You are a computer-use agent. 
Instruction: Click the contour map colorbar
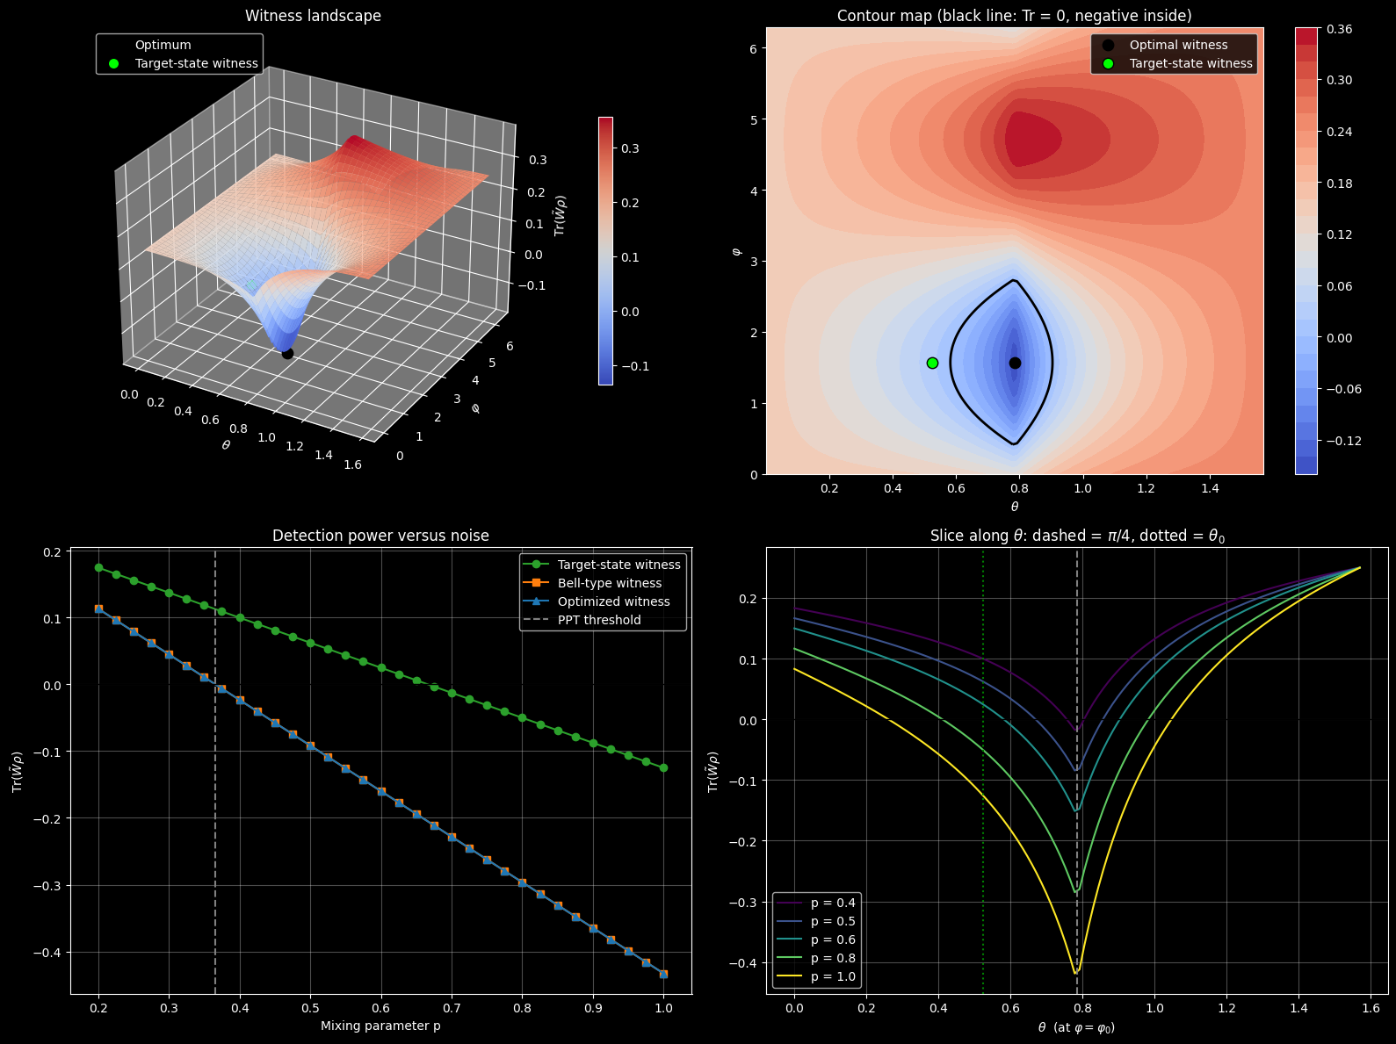tap(1306, 250)
